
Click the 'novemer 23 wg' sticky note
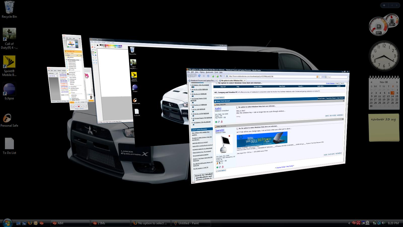click(384, 128)
